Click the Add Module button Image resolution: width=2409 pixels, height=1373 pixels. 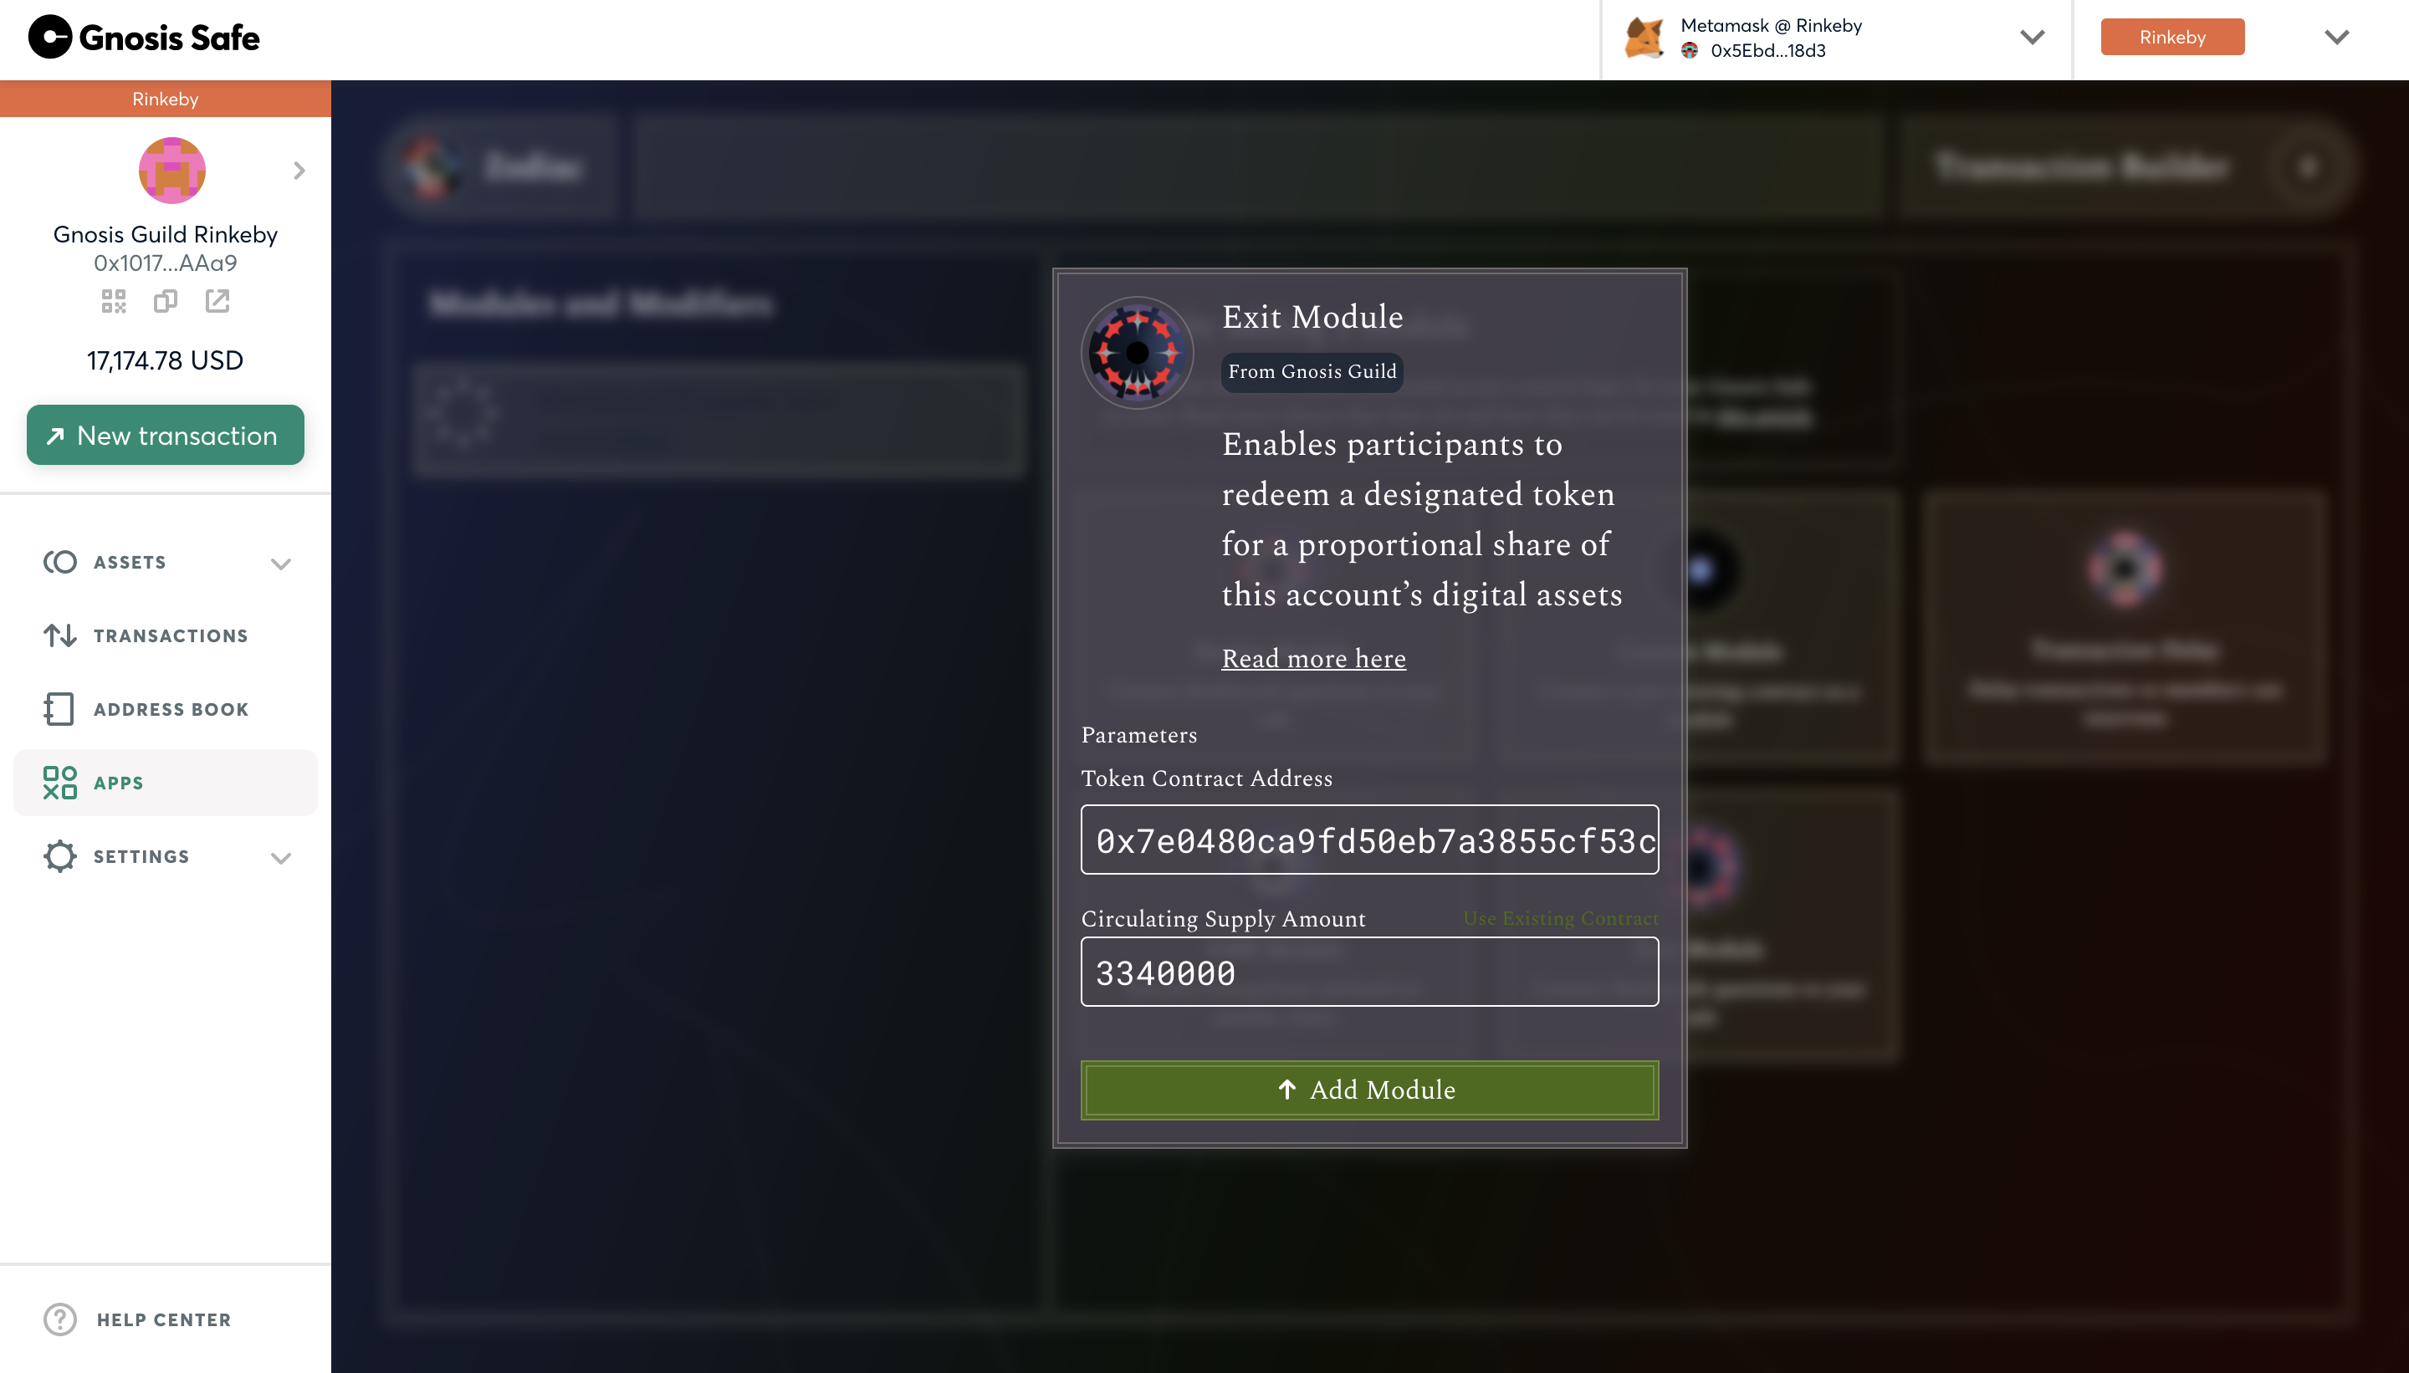coord(1370,1089)
